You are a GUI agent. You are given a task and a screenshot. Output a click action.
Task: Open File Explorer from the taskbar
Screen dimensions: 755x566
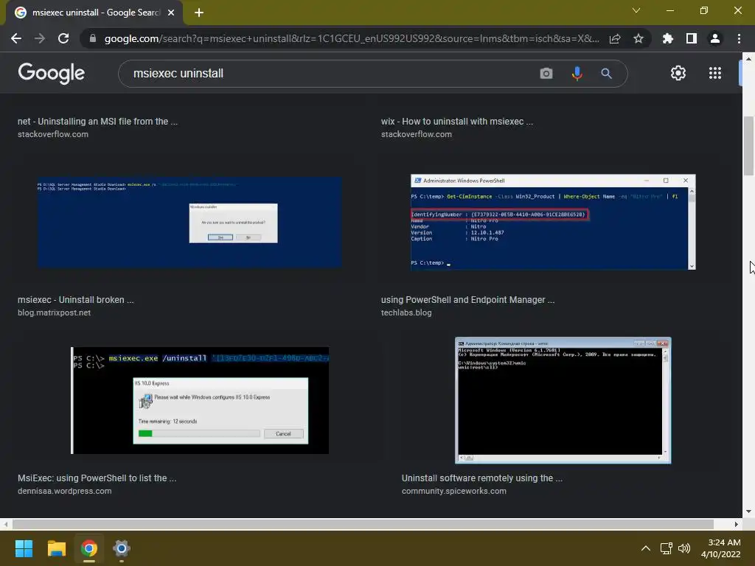56,548
